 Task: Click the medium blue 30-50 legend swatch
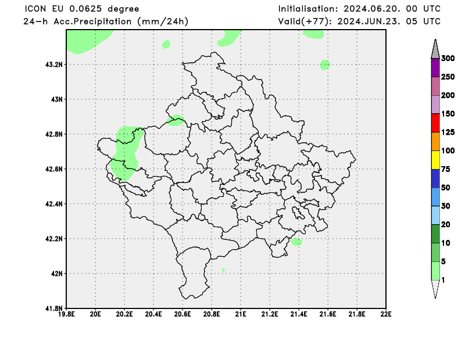pos(435,197)
